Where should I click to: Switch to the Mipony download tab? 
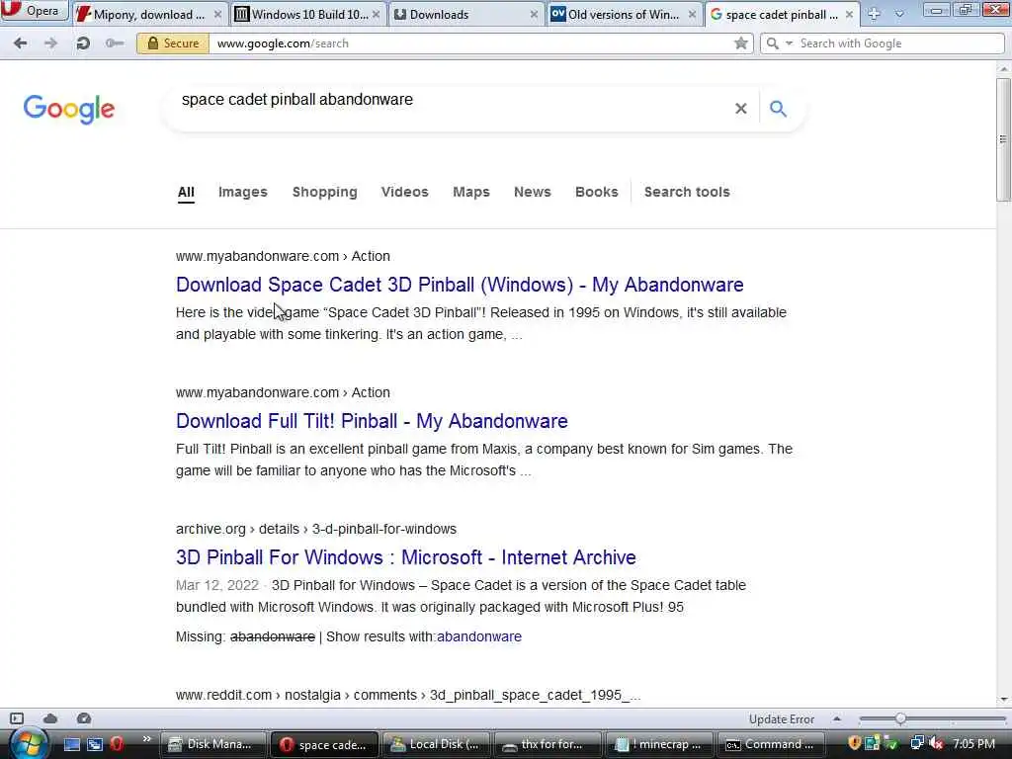point(148,14)
